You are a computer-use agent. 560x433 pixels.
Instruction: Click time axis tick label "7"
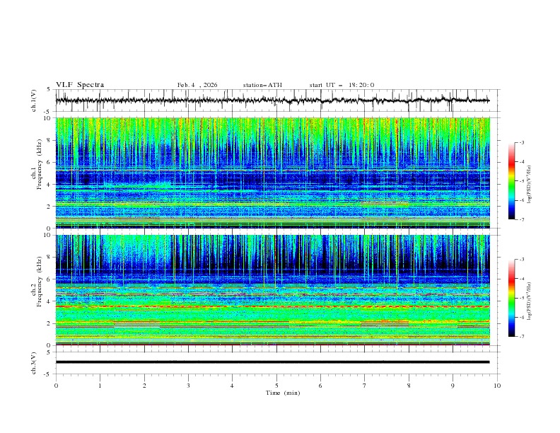click(364, 386)
